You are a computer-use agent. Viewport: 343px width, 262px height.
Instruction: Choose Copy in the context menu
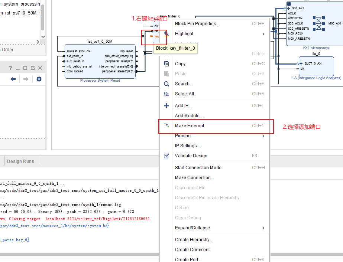[214, 64]
